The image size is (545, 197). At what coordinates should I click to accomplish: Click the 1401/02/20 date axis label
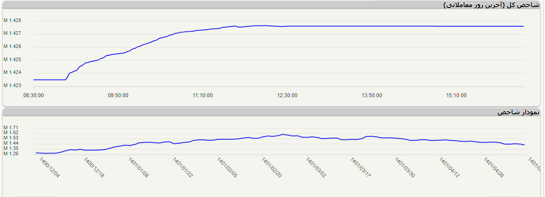coord(271,168)
